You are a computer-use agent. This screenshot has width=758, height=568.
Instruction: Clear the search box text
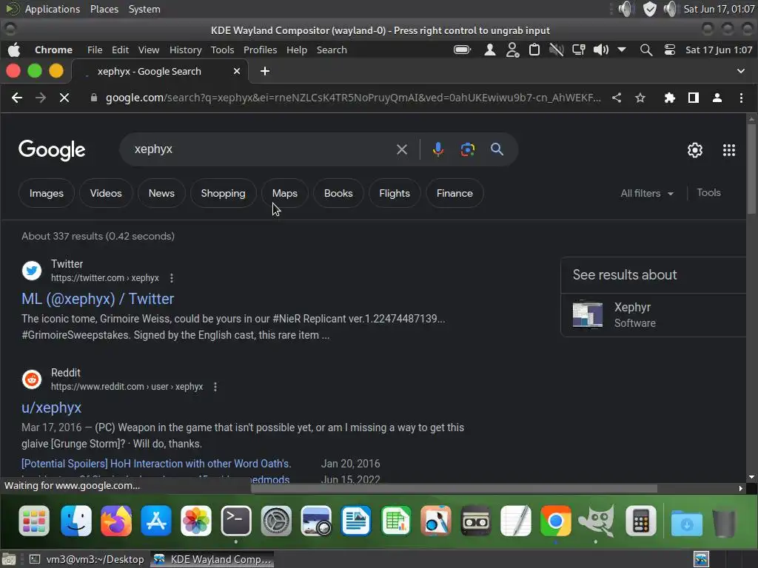coord(402,149)
